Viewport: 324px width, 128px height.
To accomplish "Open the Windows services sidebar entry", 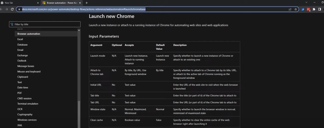I will [27, 120].
